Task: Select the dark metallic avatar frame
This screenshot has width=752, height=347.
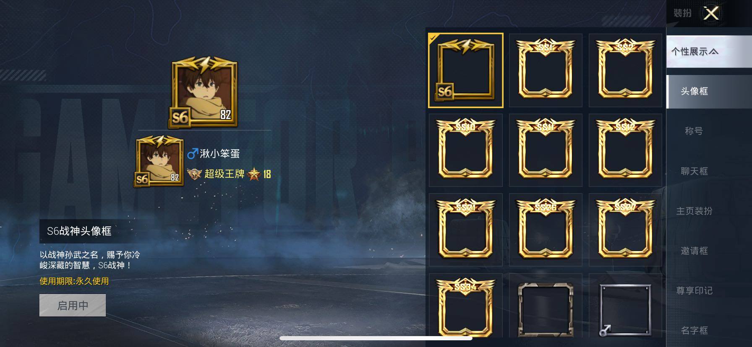Action: point(546,306)
